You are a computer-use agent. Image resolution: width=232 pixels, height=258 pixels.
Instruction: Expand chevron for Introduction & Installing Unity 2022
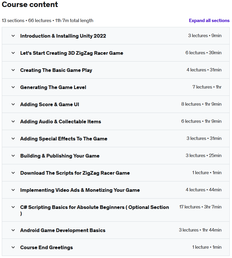click(13, 36)
